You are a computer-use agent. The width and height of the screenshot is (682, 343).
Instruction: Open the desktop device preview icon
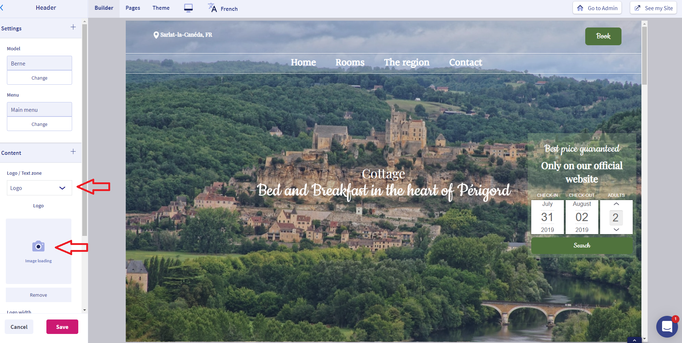click(x=188, y=8)
